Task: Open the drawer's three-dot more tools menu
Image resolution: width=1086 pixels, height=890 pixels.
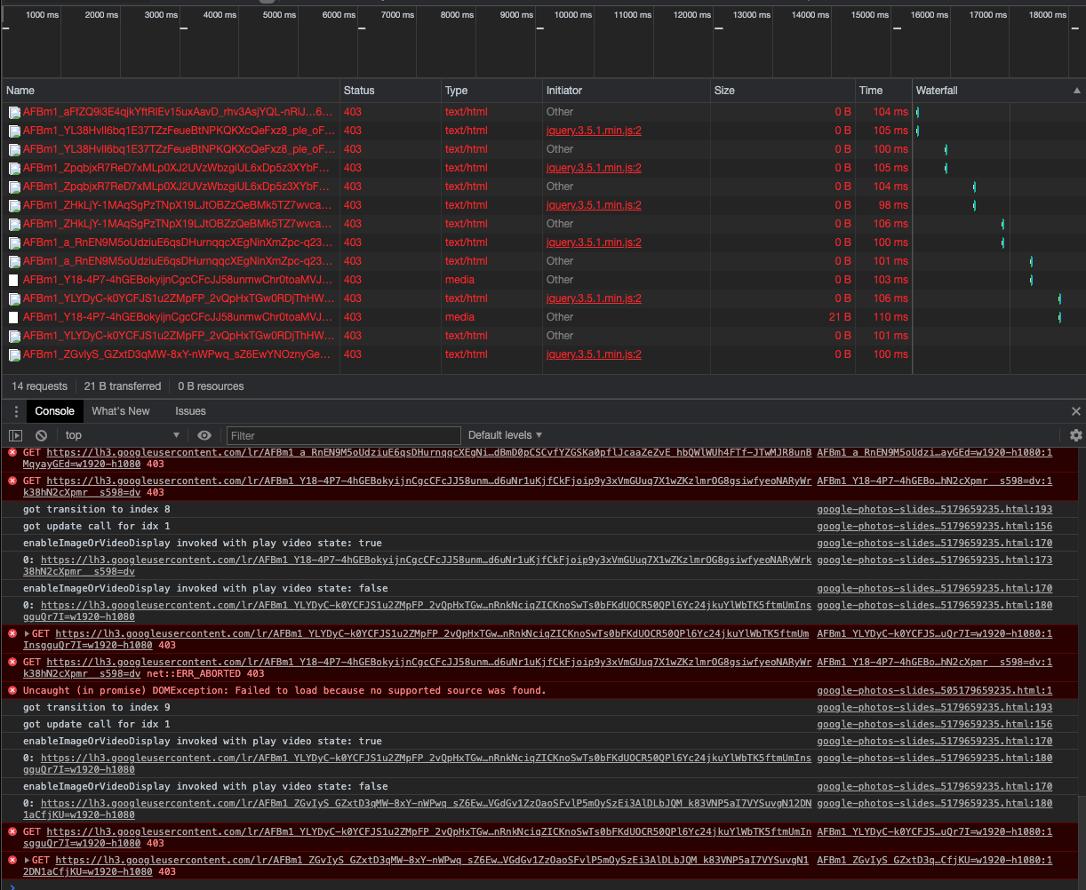Action: [15, 411]
